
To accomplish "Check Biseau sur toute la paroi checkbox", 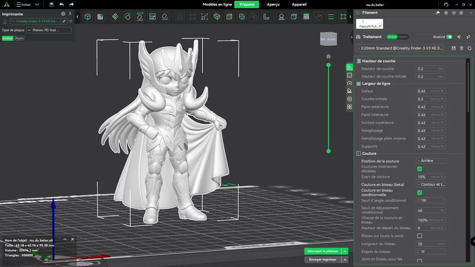I will 419,236.
